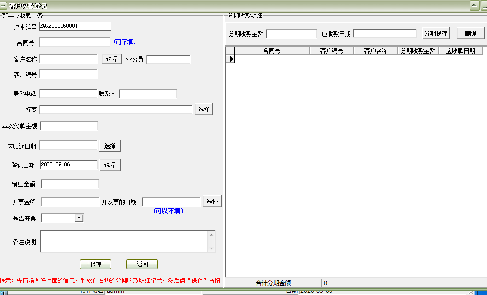Click the 登记日期 field showing 2020-09-06

pos(69,165)
